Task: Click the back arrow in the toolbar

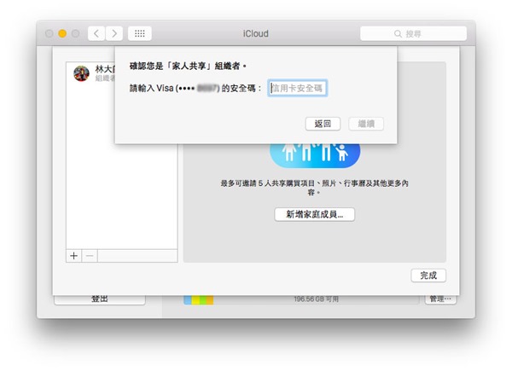Action: tap(96, 33)
